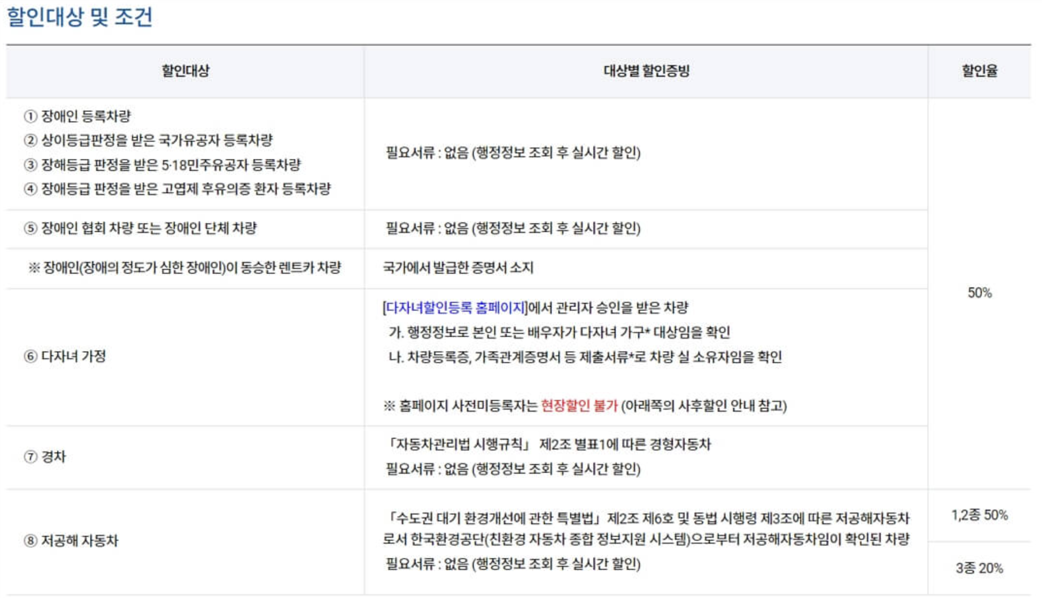The width and height of the screenshot is (1042, 598).
Task: Click the red 현장할인 불가 text
Action: 579,406
